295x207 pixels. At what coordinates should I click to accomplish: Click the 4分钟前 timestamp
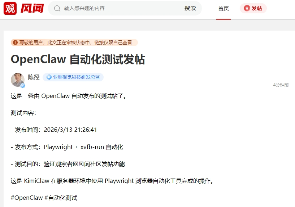[x=281, y=85]
